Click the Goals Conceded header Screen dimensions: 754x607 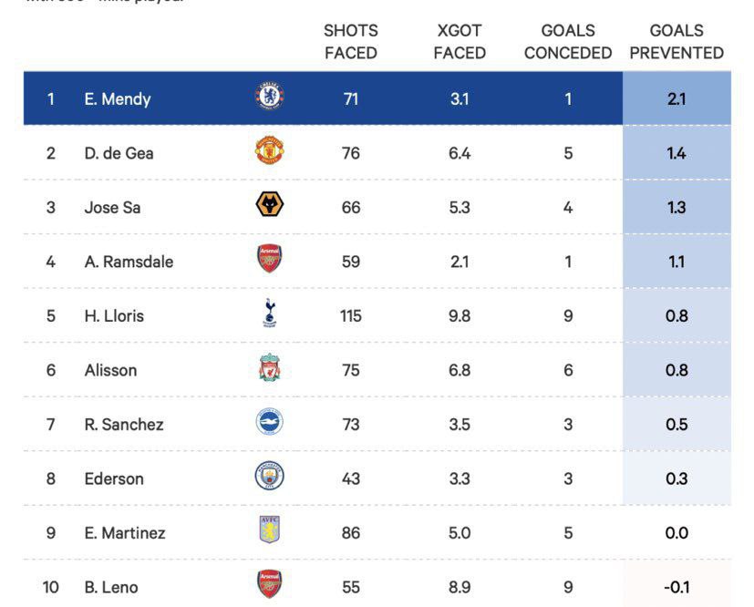click(568, 42)
